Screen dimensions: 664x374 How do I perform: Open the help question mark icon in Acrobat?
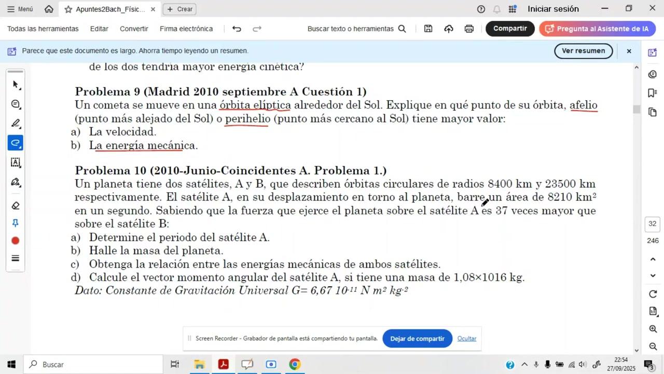(481, 9)
